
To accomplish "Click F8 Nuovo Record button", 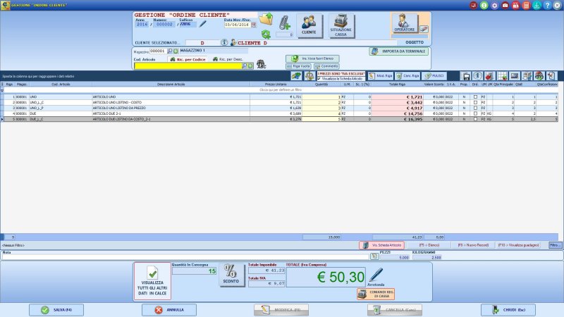I will click(473, 245).
